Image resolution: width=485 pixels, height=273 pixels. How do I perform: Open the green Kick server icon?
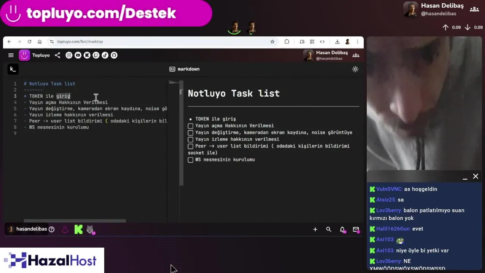[x=78, y=229]
